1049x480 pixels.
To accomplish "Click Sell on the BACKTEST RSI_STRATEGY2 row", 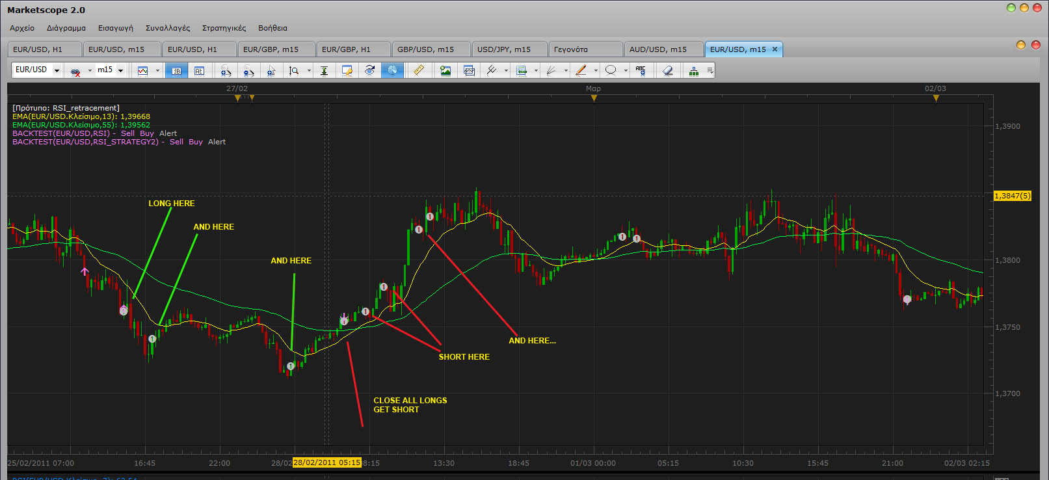I will pyautogui.click(x=176, y=142).
